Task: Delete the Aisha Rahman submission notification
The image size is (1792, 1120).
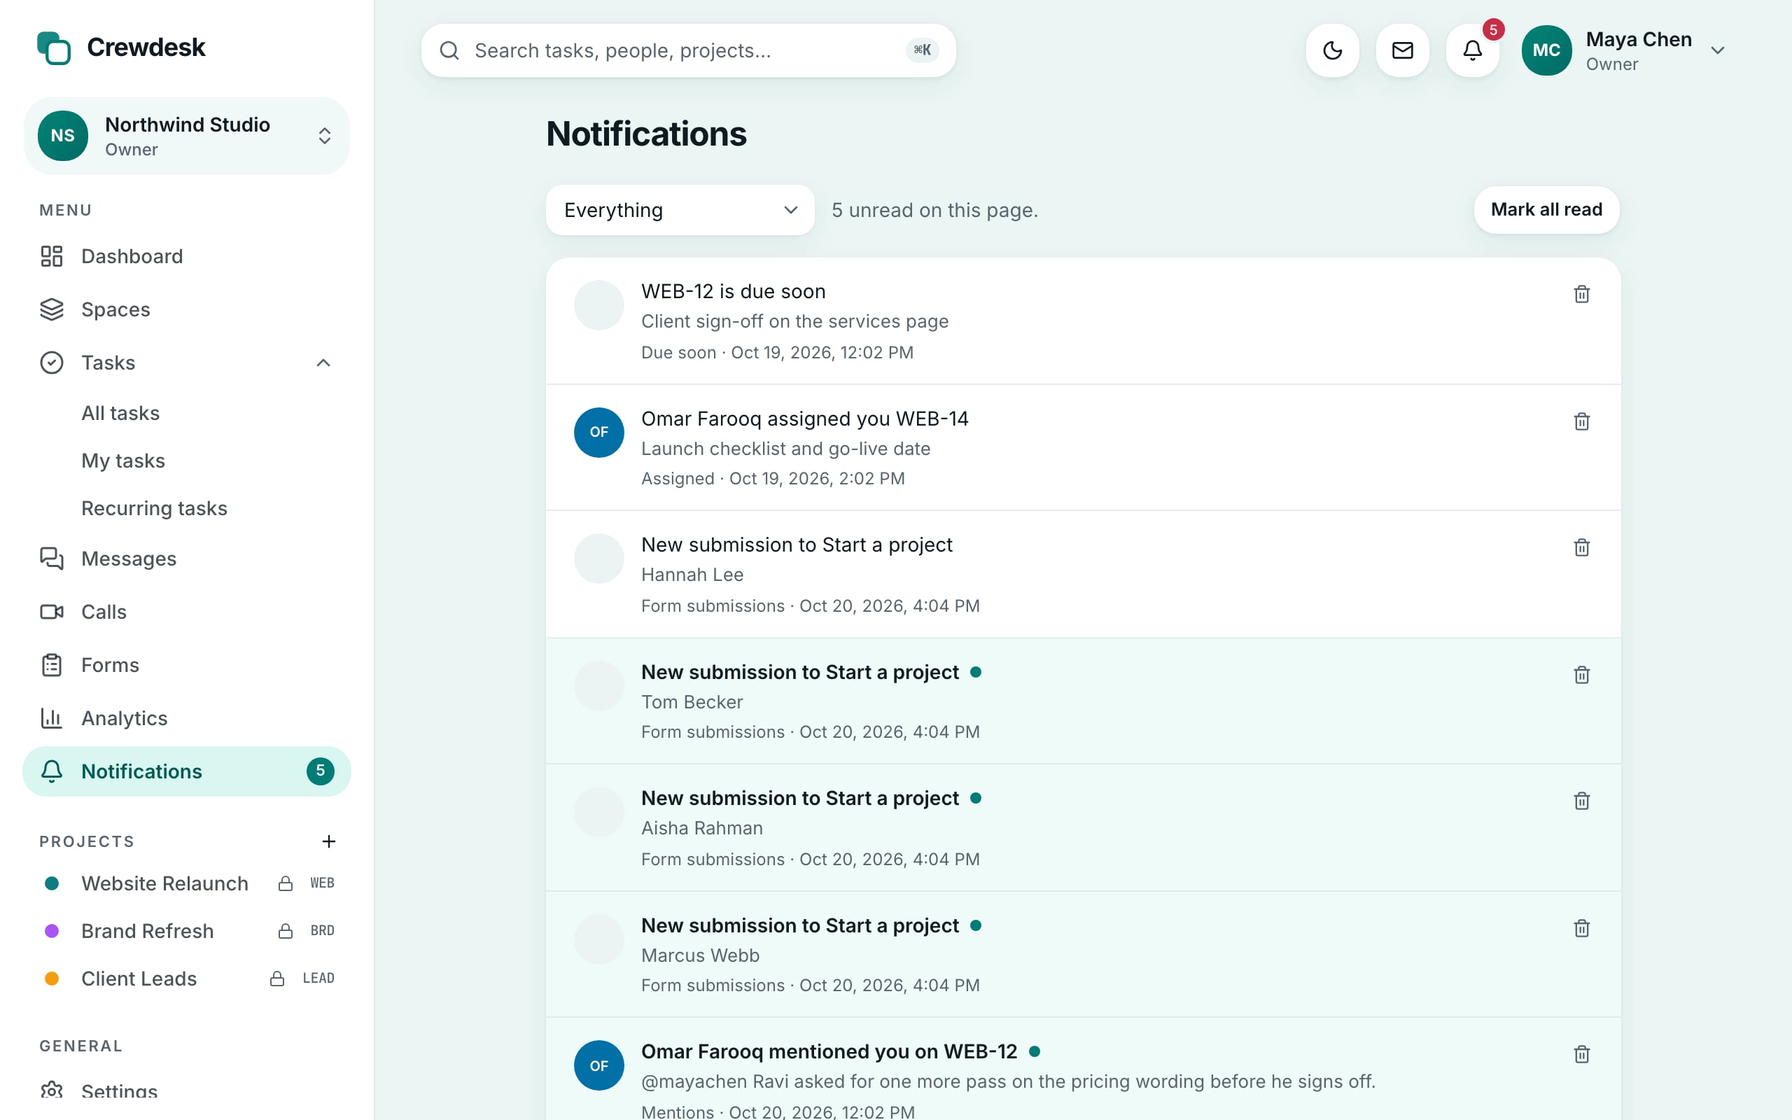Action: [x=1582, y=801]
